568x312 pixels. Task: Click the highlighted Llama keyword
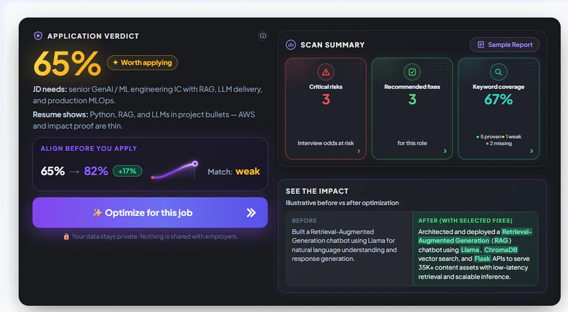click(x=470, y=250)
